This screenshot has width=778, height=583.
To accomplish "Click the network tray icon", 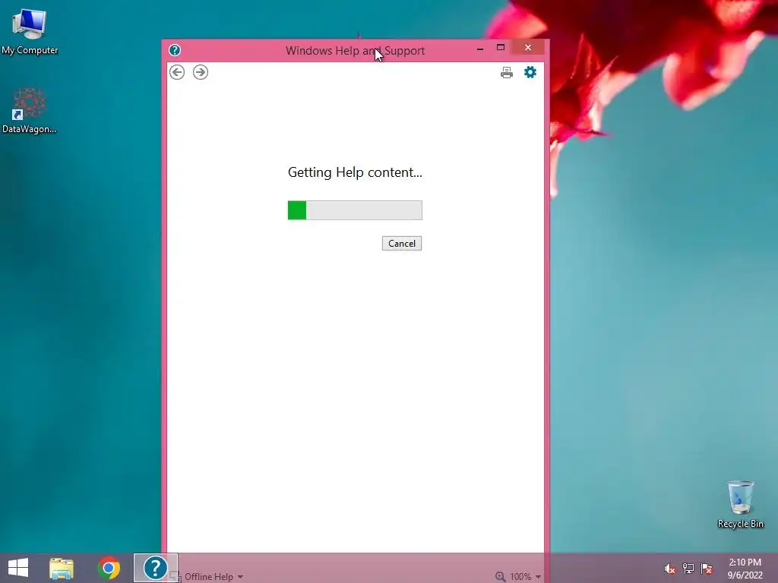I will pos(688,569).
